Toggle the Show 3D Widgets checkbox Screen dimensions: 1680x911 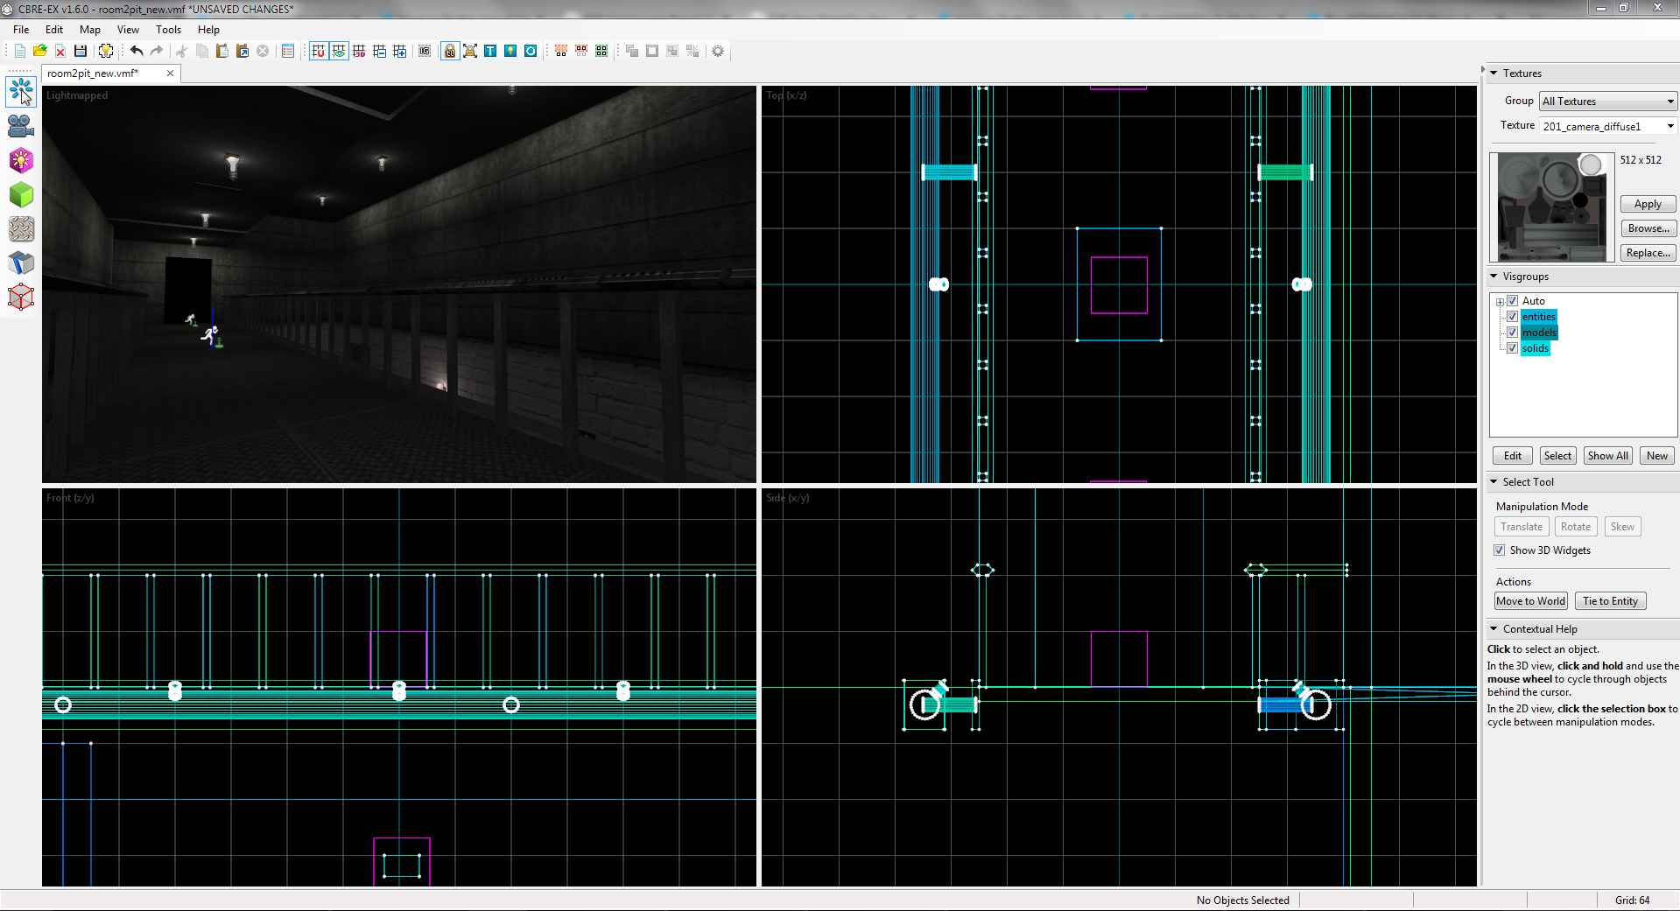pos(1500,550)
